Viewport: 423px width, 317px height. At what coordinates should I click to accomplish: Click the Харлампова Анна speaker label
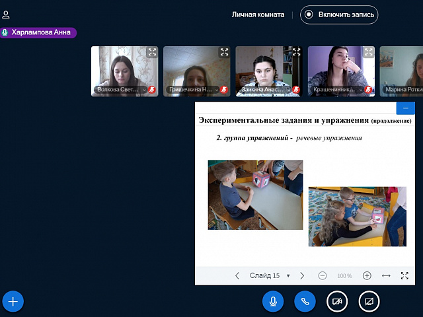click(x=39, y=32)
